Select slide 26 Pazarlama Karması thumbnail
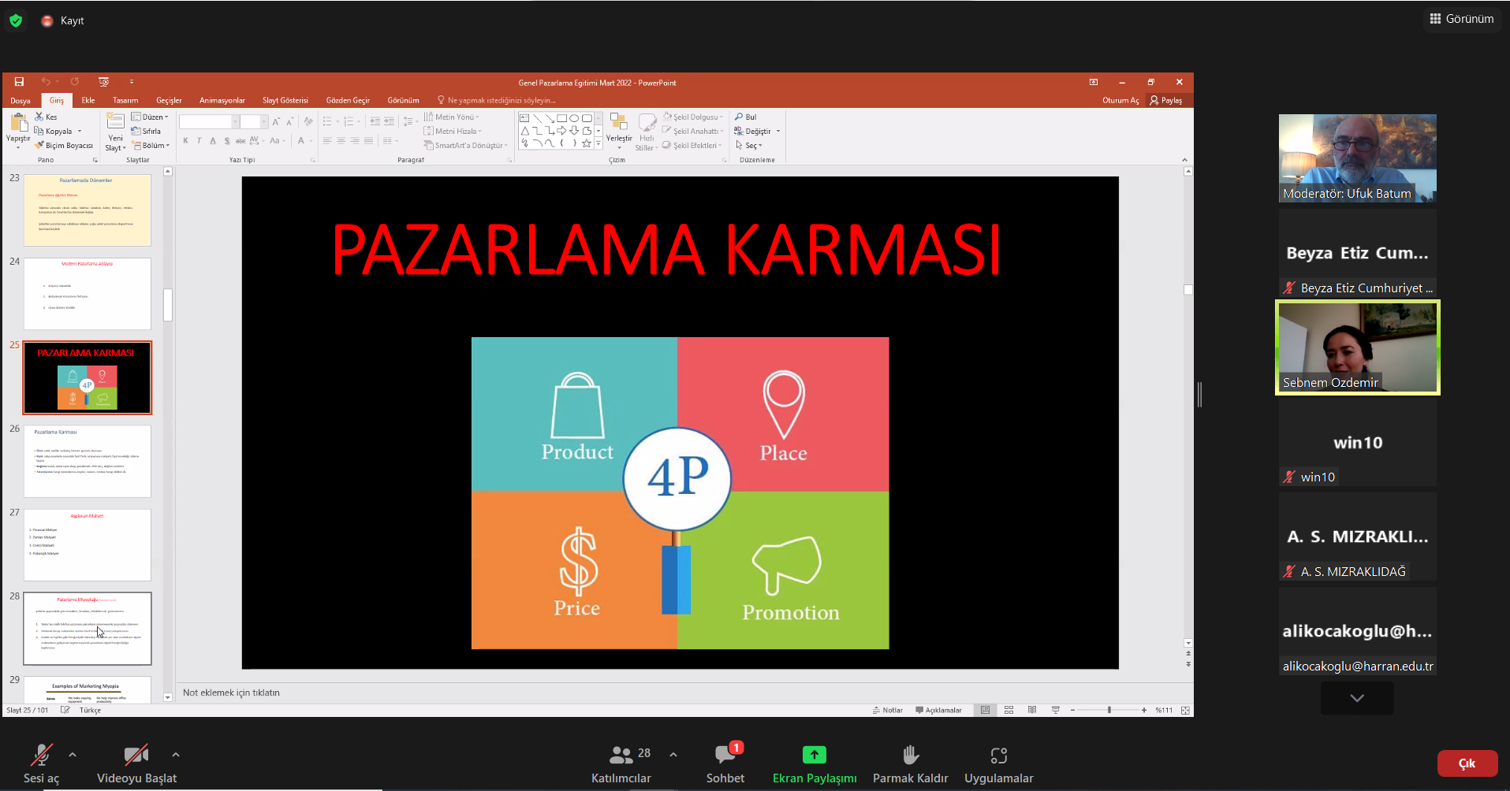 coord(88,462)
